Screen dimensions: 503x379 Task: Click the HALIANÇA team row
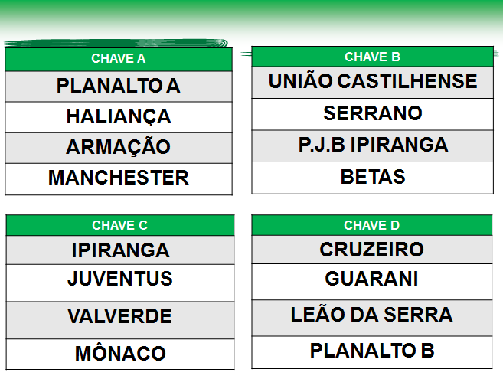(119, 117)
